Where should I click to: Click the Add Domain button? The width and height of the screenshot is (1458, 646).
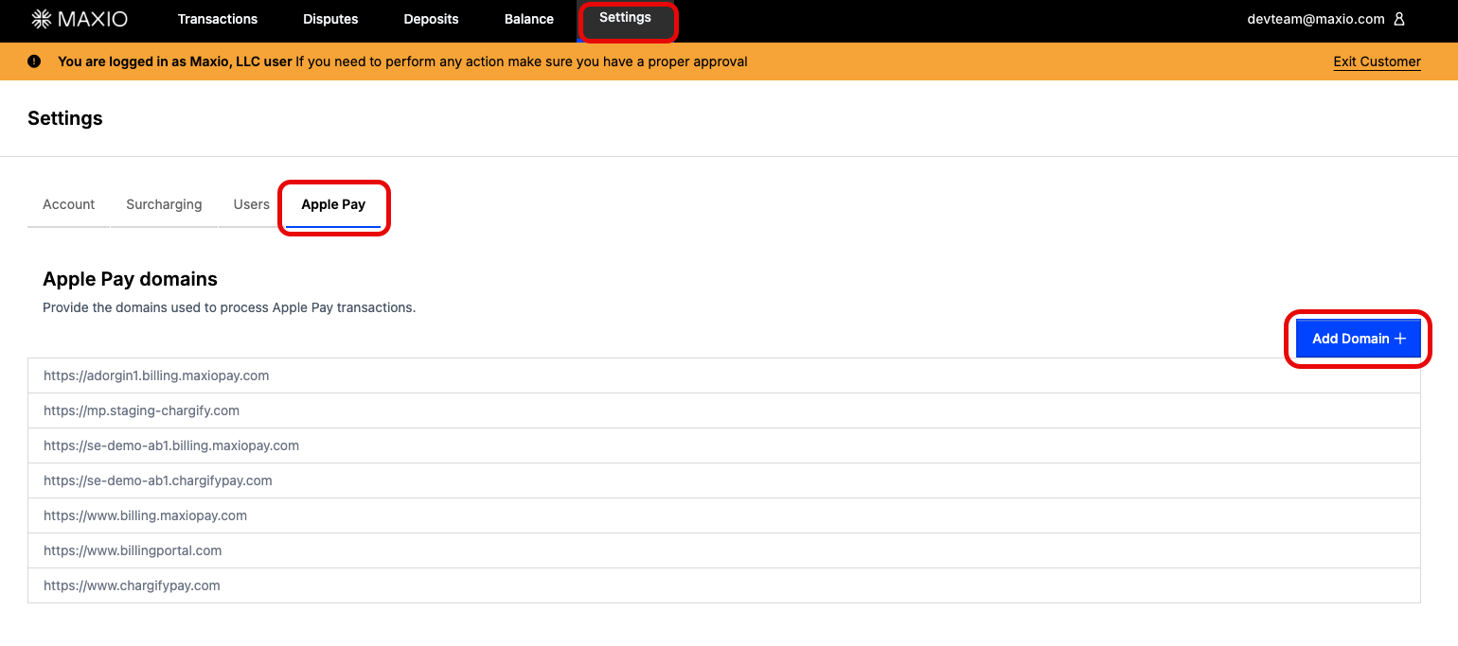click(x=1359, y=339)
